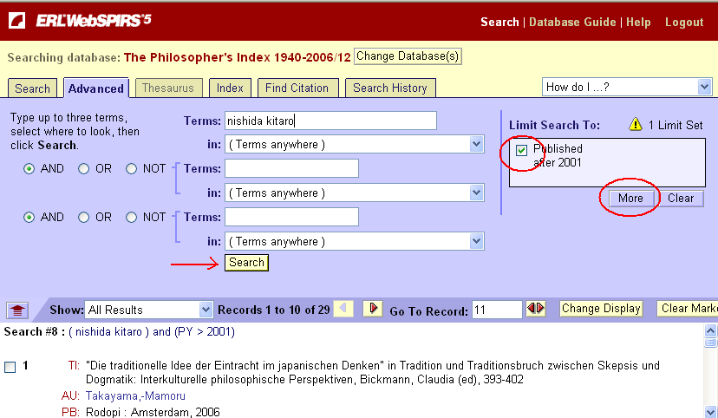Image resolution: width=718 pixels, height=418 pixels.
Task: Open the first Terms anywhere dropdown
Action: [355, 145]
